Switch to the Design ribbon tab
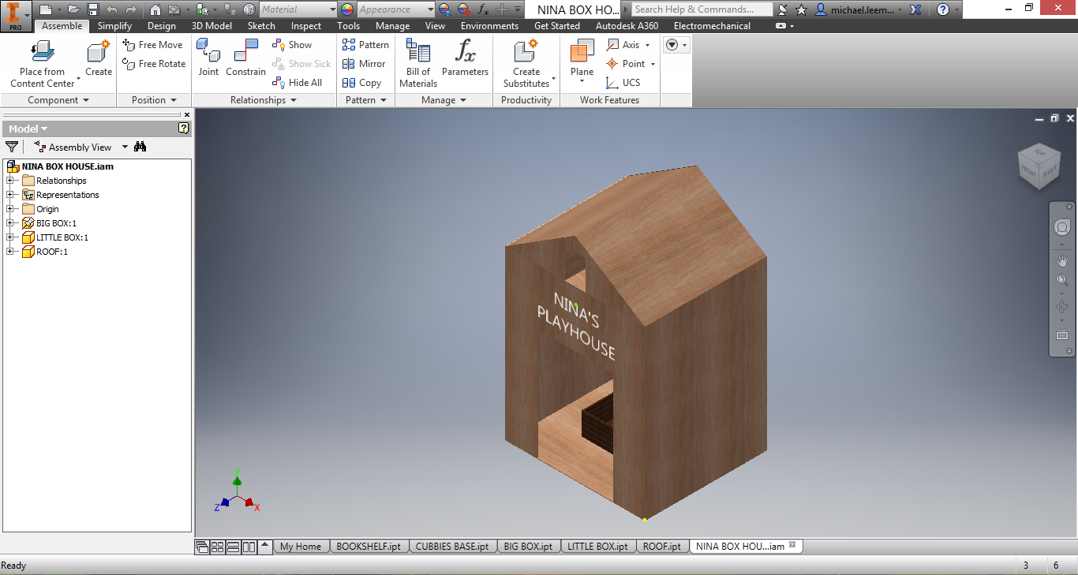This screenshot has width=1078, height=575. [162, 26]
